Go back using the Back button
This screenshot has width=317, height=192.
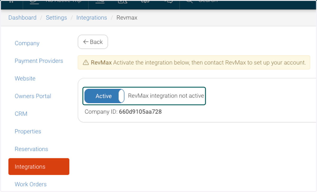(93, 42)
